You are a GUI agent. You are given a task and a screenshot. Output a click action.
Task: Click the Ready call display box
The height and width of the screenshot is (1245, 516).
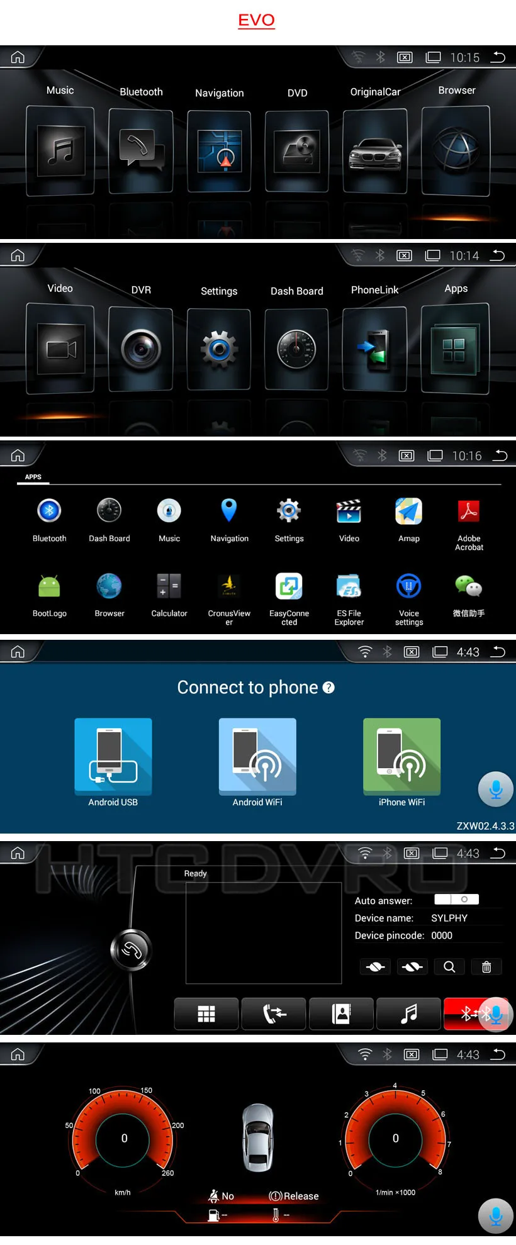264,933
